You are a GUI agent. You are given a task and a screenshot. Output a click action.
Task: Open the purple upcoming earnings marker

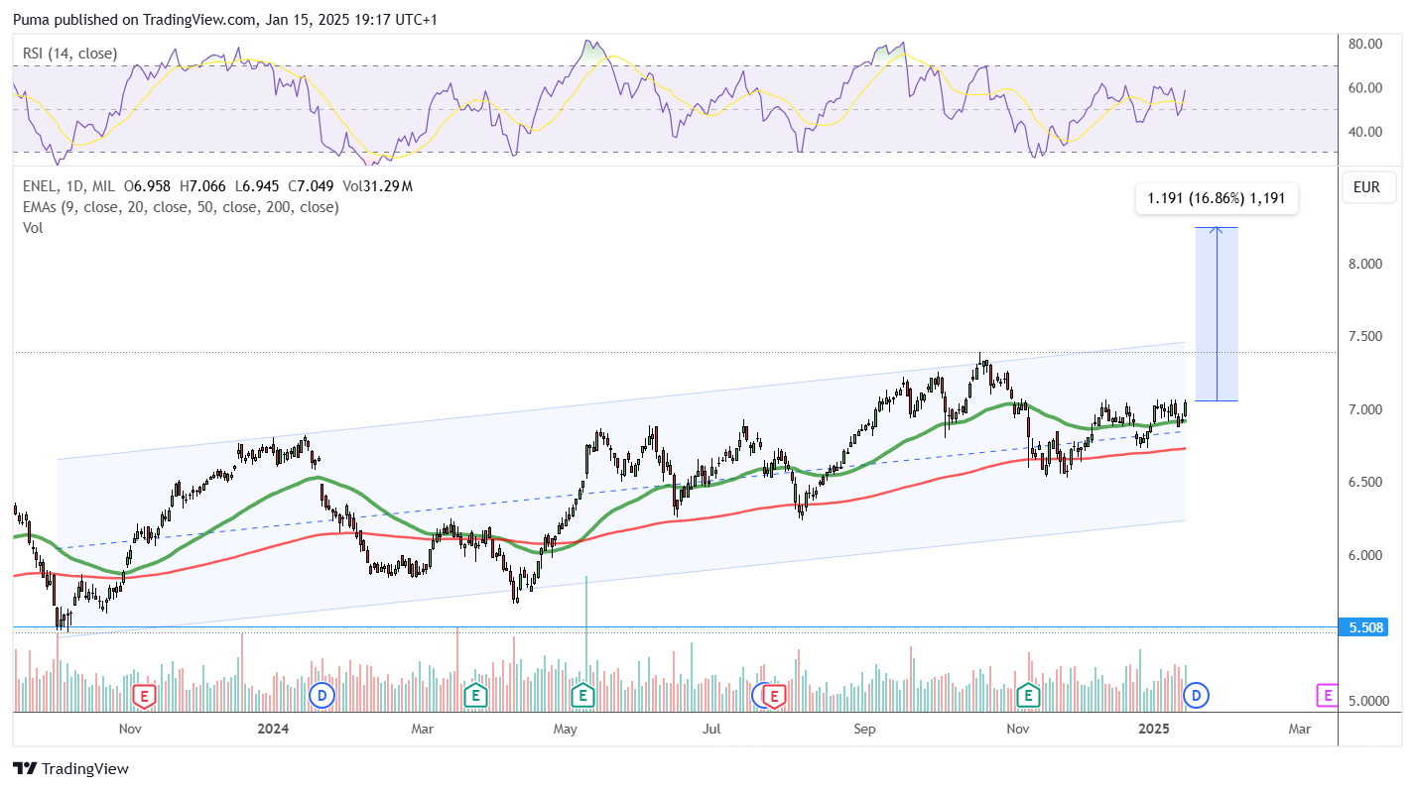pos(1327,695)
